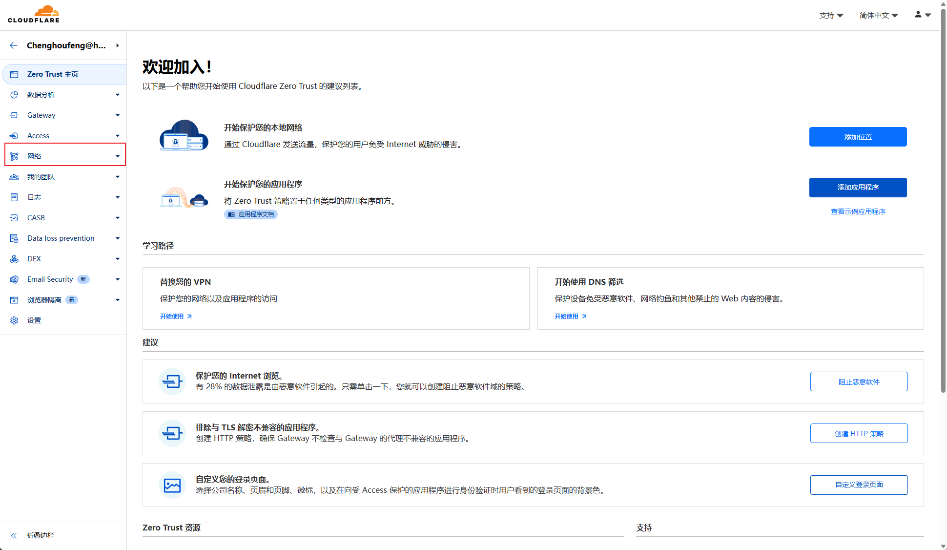Click the Cloudflare logo
Image resolution: width=947 pixels, height=550 pixels.
click(x=34, y=14)
